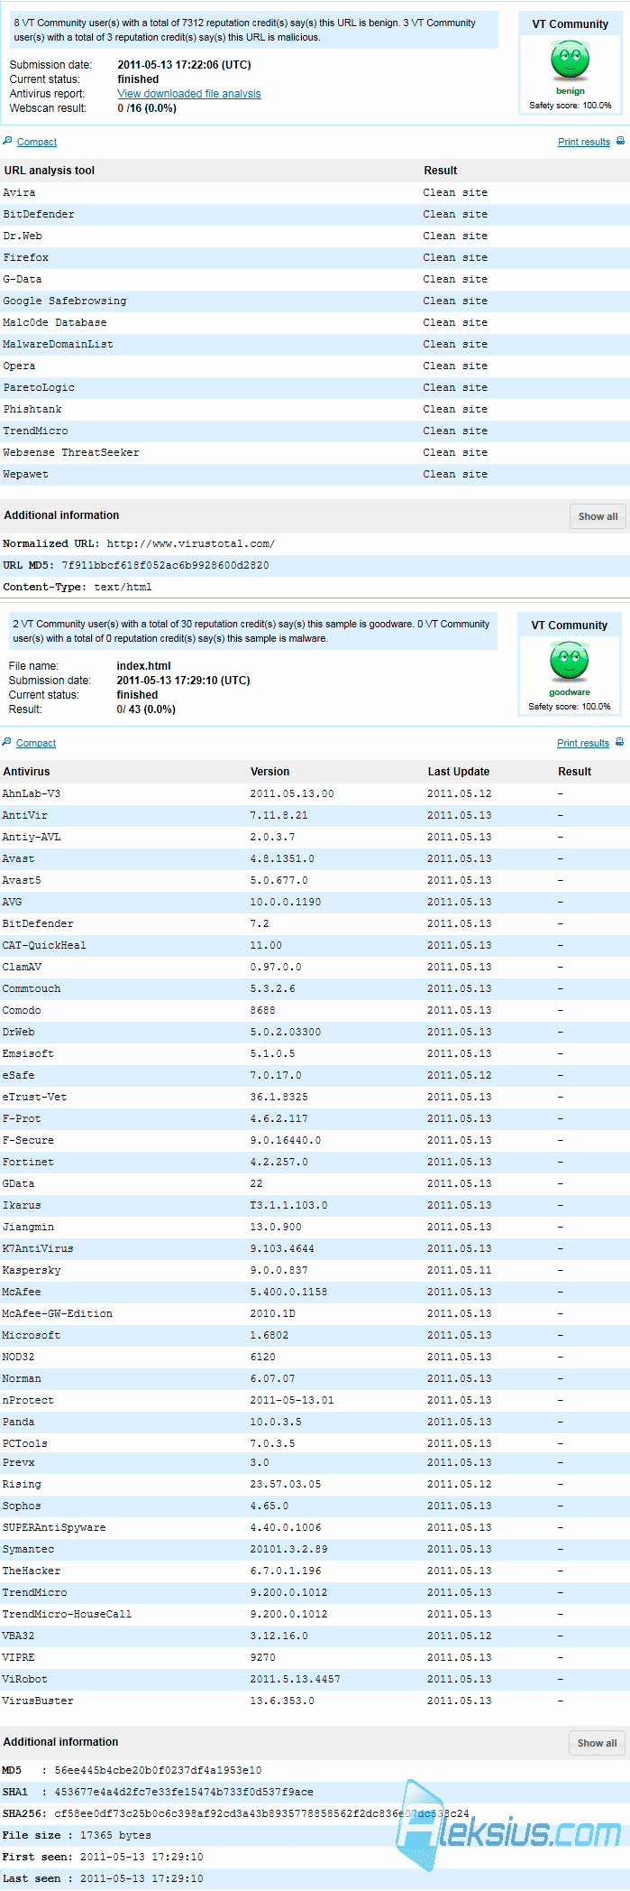Click the Version column header
This screenshot has height=1891, width=630.
point(269,772)
